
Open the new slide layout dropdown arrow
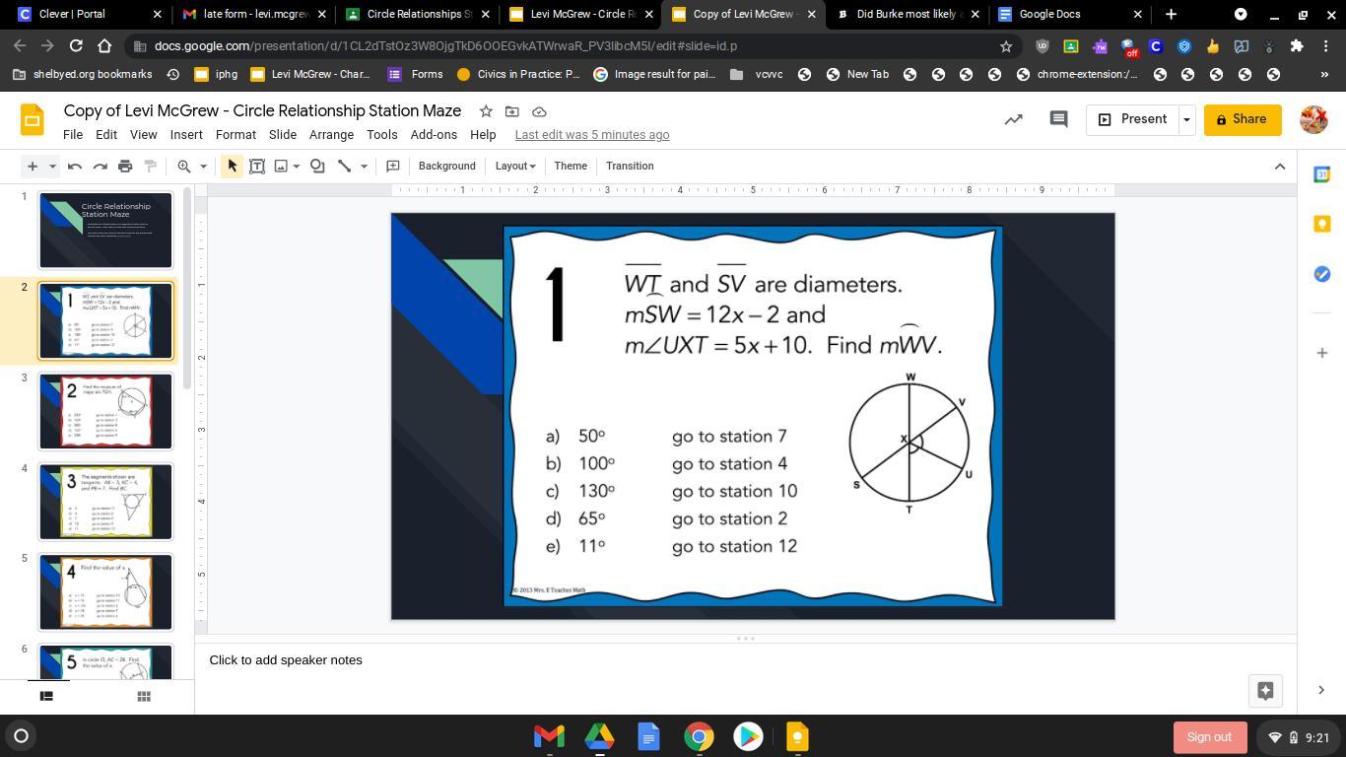pyautogui.click(x=52, y=166)
